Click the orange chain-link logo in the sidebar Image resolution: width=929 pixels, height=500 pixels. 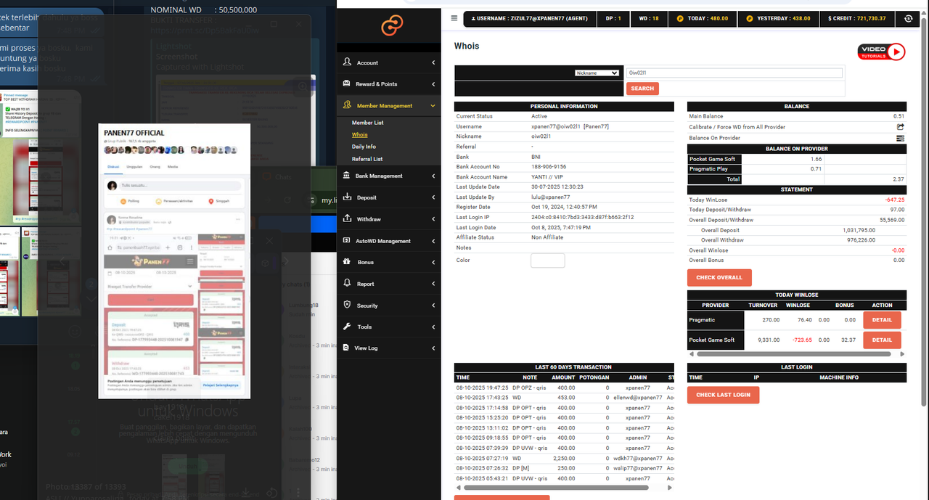click(392, 27)
